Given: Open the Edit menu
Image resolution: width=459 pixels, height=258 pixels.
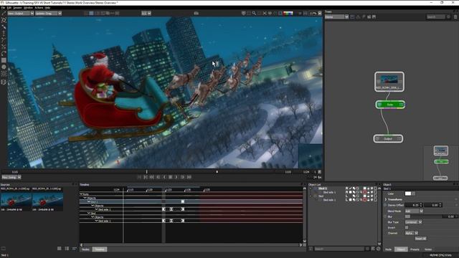Looking at the screenshot, I should (9, 8).
